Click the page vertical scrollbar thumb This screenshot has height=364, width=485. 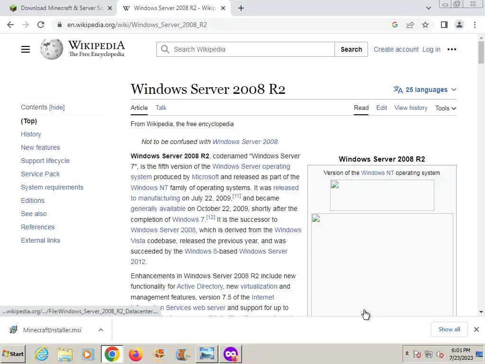(481, 52)
